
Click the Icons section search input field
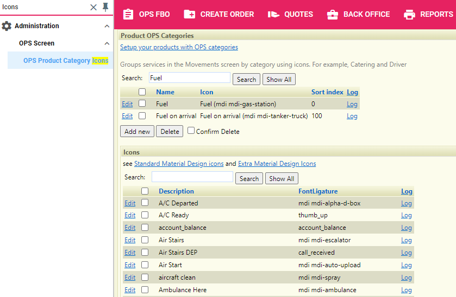pos(192,177)
